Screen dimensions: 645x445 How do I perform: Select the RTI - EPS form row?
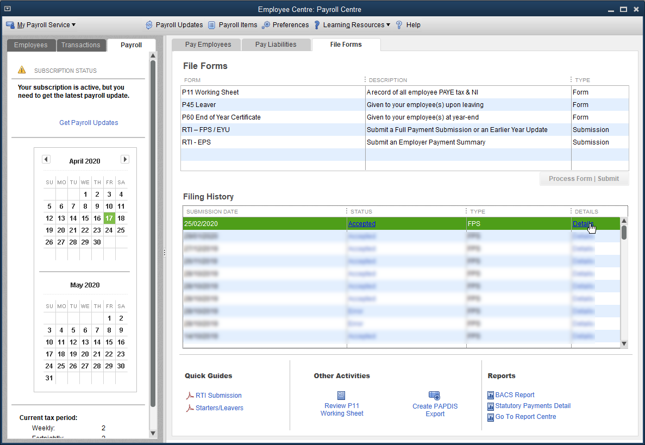[x=404, y=142]
